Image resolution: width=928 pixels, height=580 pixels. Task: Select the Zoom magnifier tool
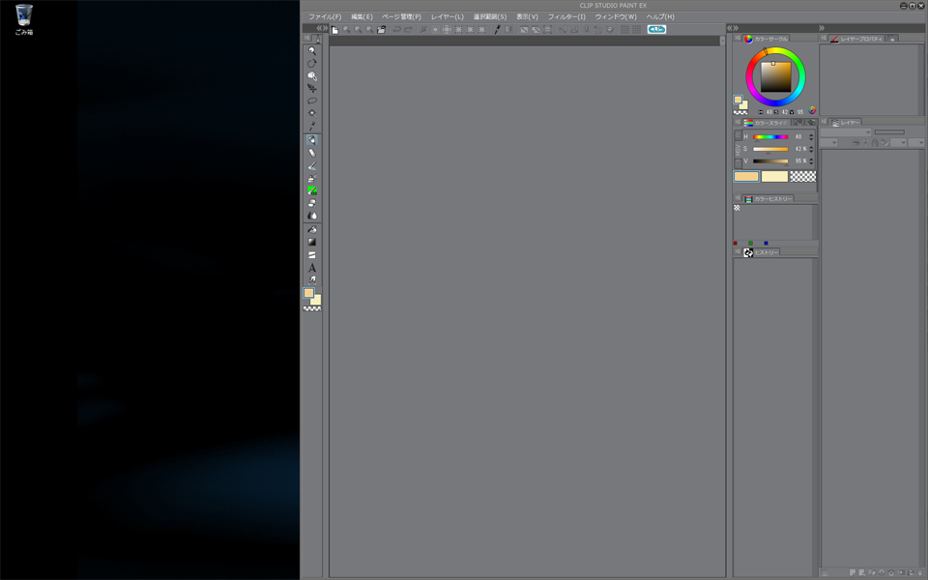click(x=311, y=50)
